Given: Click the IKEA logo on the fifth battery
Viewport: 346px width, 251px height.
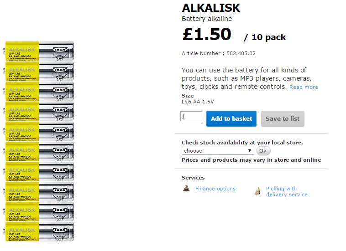Looking at the screenshot, I should coord(60,130).
